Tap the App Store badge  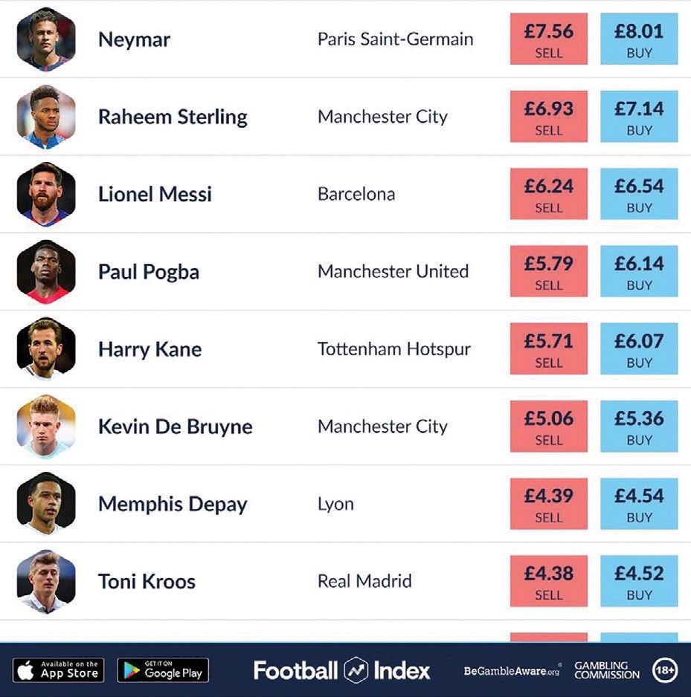(x=59, y=670)
